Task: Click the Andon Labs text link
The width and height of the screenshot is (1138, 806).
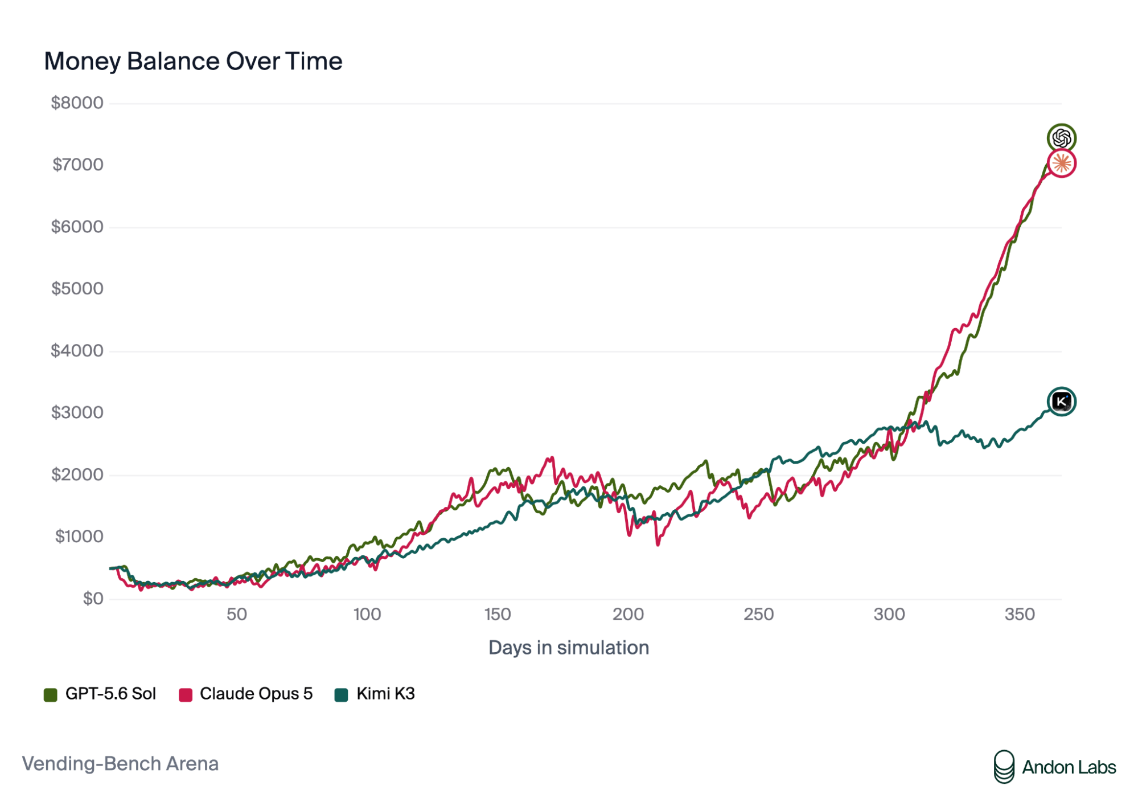Action: 1069,767
